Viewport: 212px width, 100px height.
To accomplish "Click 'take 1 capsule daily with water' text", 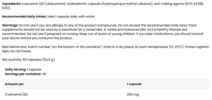I will (x=71, y=16).
